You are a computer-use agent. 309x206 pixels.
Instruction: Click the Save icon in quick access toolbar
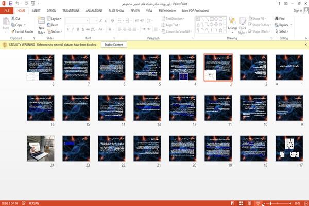pyautogui.click(x=11, y=3)
